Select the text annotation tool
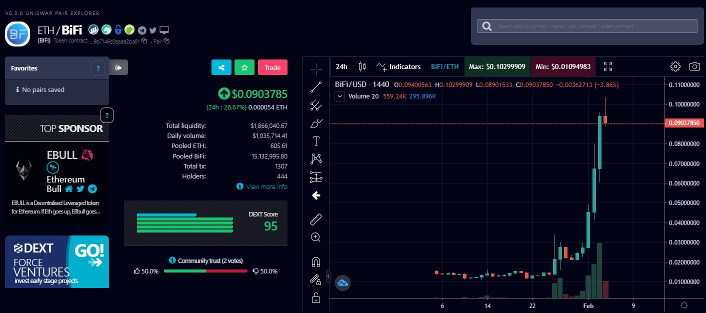 click(316, 141)
